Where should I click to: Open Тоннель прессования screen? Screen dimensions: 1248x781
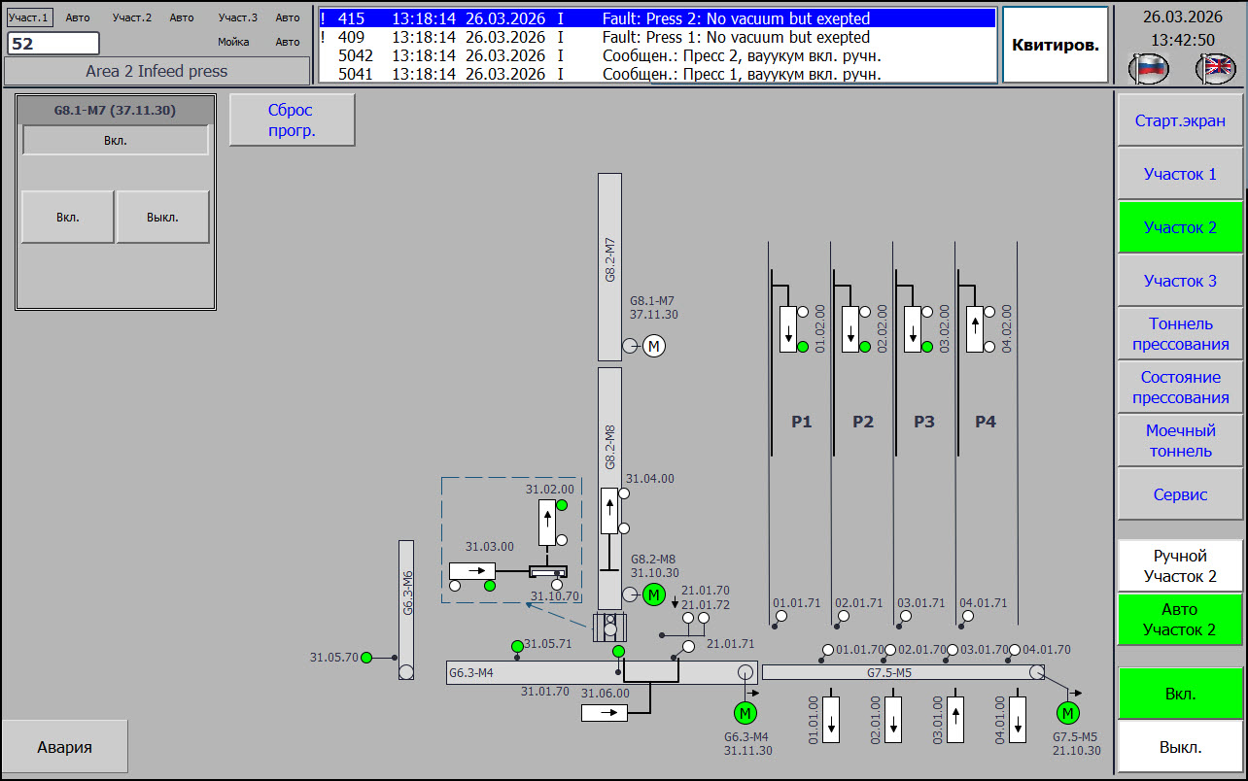point(1180,334)
